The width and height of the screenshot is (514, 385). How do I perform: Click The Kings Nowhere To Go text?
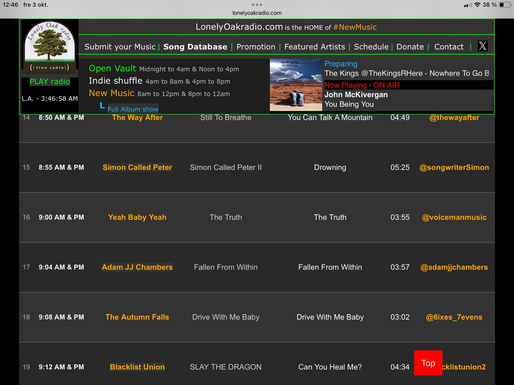click(x=406, y=73)
